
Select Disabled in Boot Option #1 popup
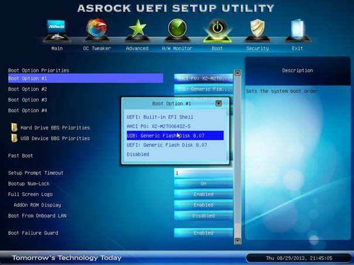[138, 155]
